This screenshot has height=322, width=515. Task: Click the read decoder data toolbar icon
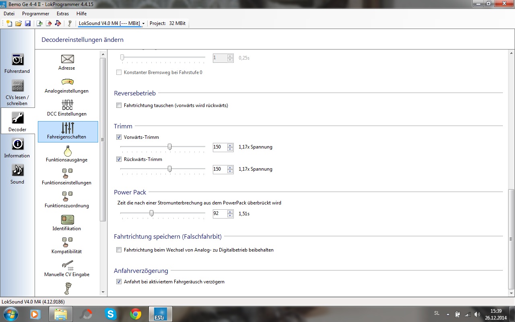pos(40,23)
